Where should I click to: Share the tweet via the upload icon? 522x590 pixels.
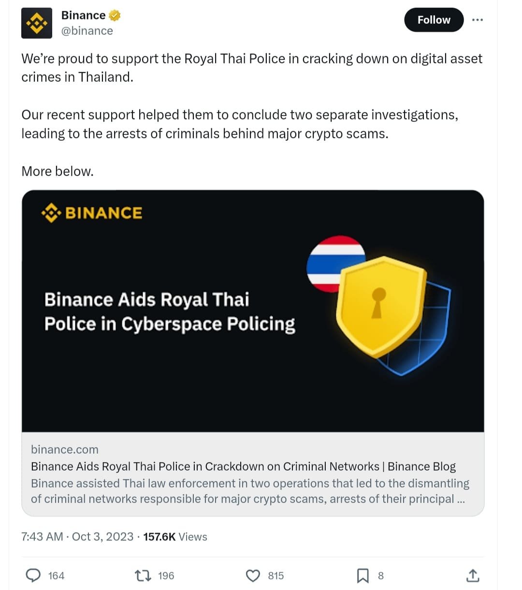click(473, 575)
